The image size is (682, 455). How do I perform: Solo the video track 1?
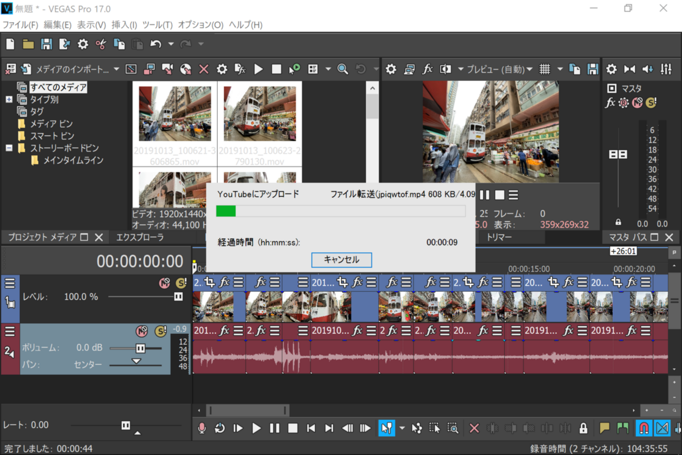(x=181, y=283)
